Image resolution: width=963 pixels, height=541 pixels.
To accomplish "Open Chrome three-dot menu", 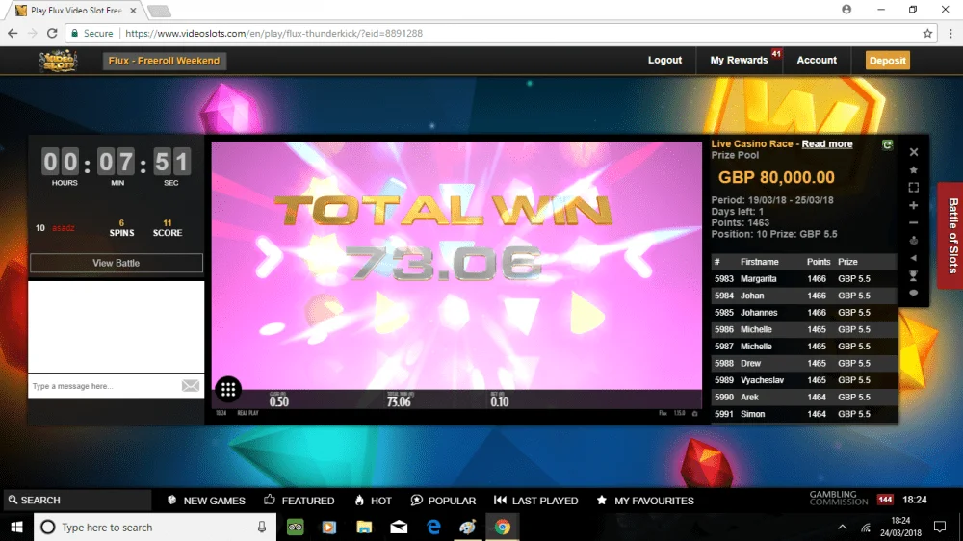I will (x=950, y=33).
